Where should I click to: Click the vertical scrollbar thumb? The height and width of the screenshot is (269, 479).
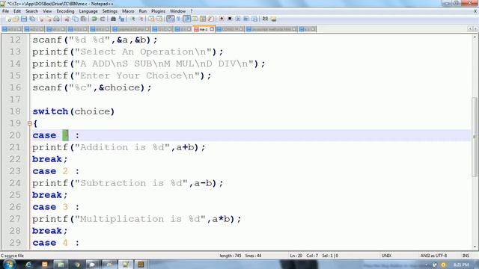coord(475,137)
